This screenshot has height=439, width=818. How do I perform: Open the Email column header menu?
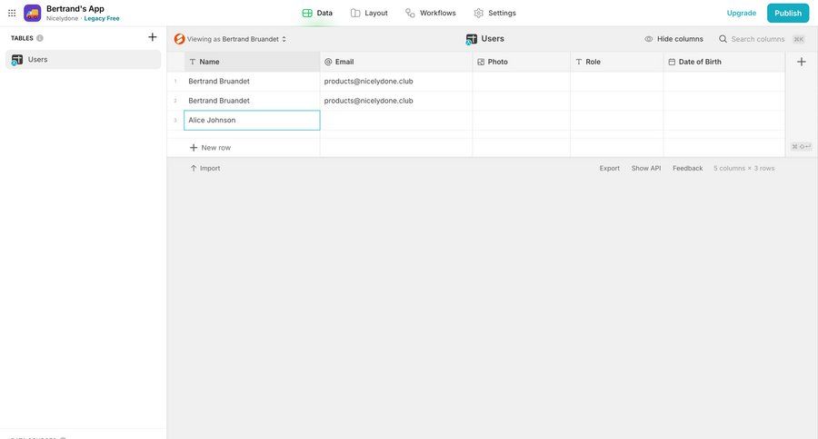click(x=395, y=62)
